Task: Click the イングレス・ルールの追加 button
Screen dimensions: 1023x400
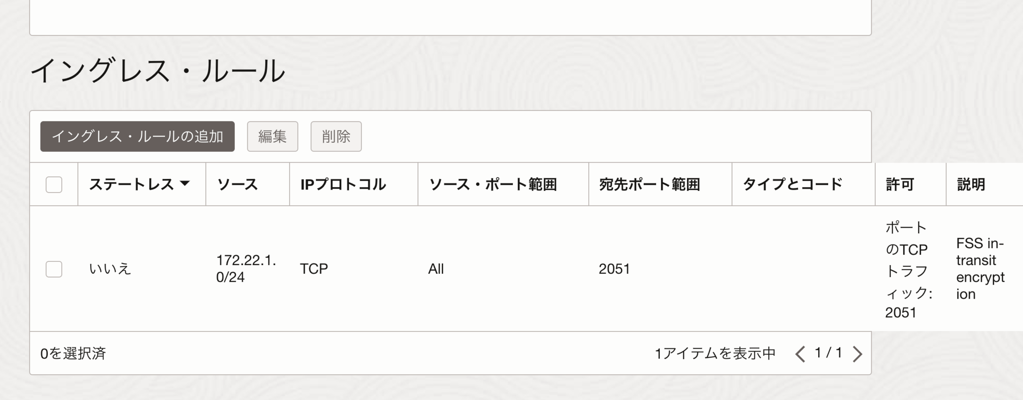Action: pos(137,137)
